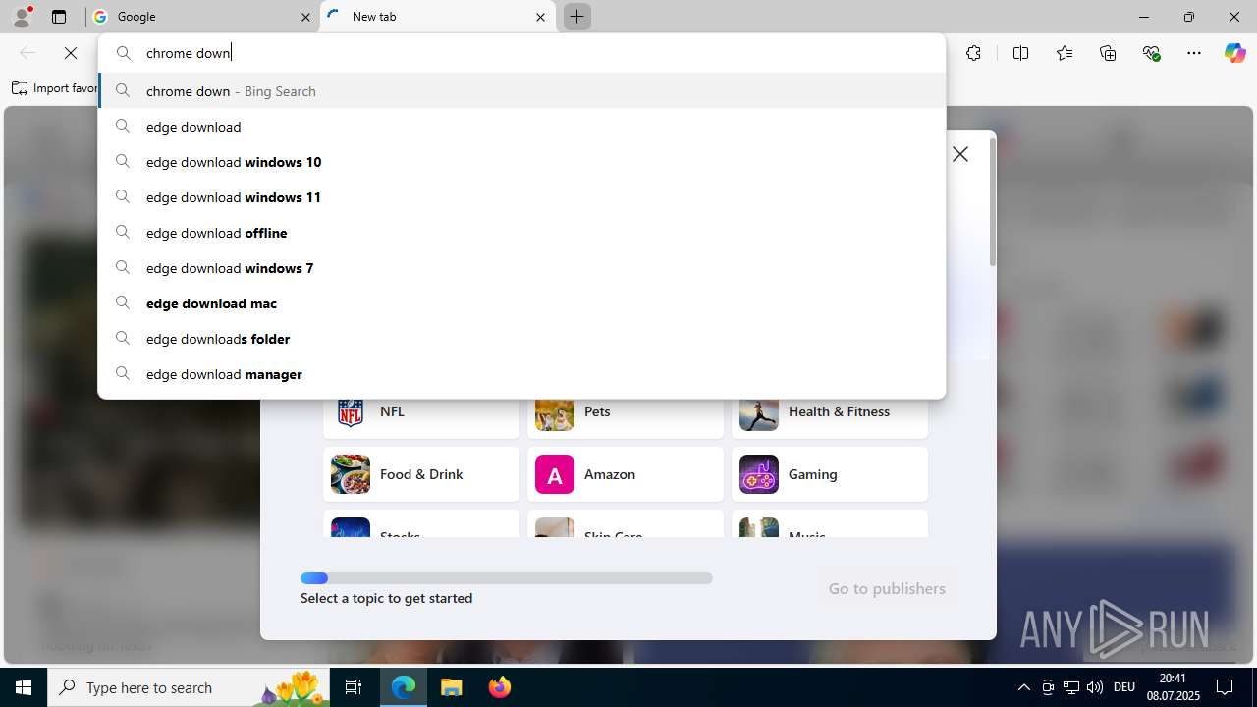Viewport: 1257px width, 707px height.
Task: Click the dialog vertical scrollbar
Action: point(993,201)
